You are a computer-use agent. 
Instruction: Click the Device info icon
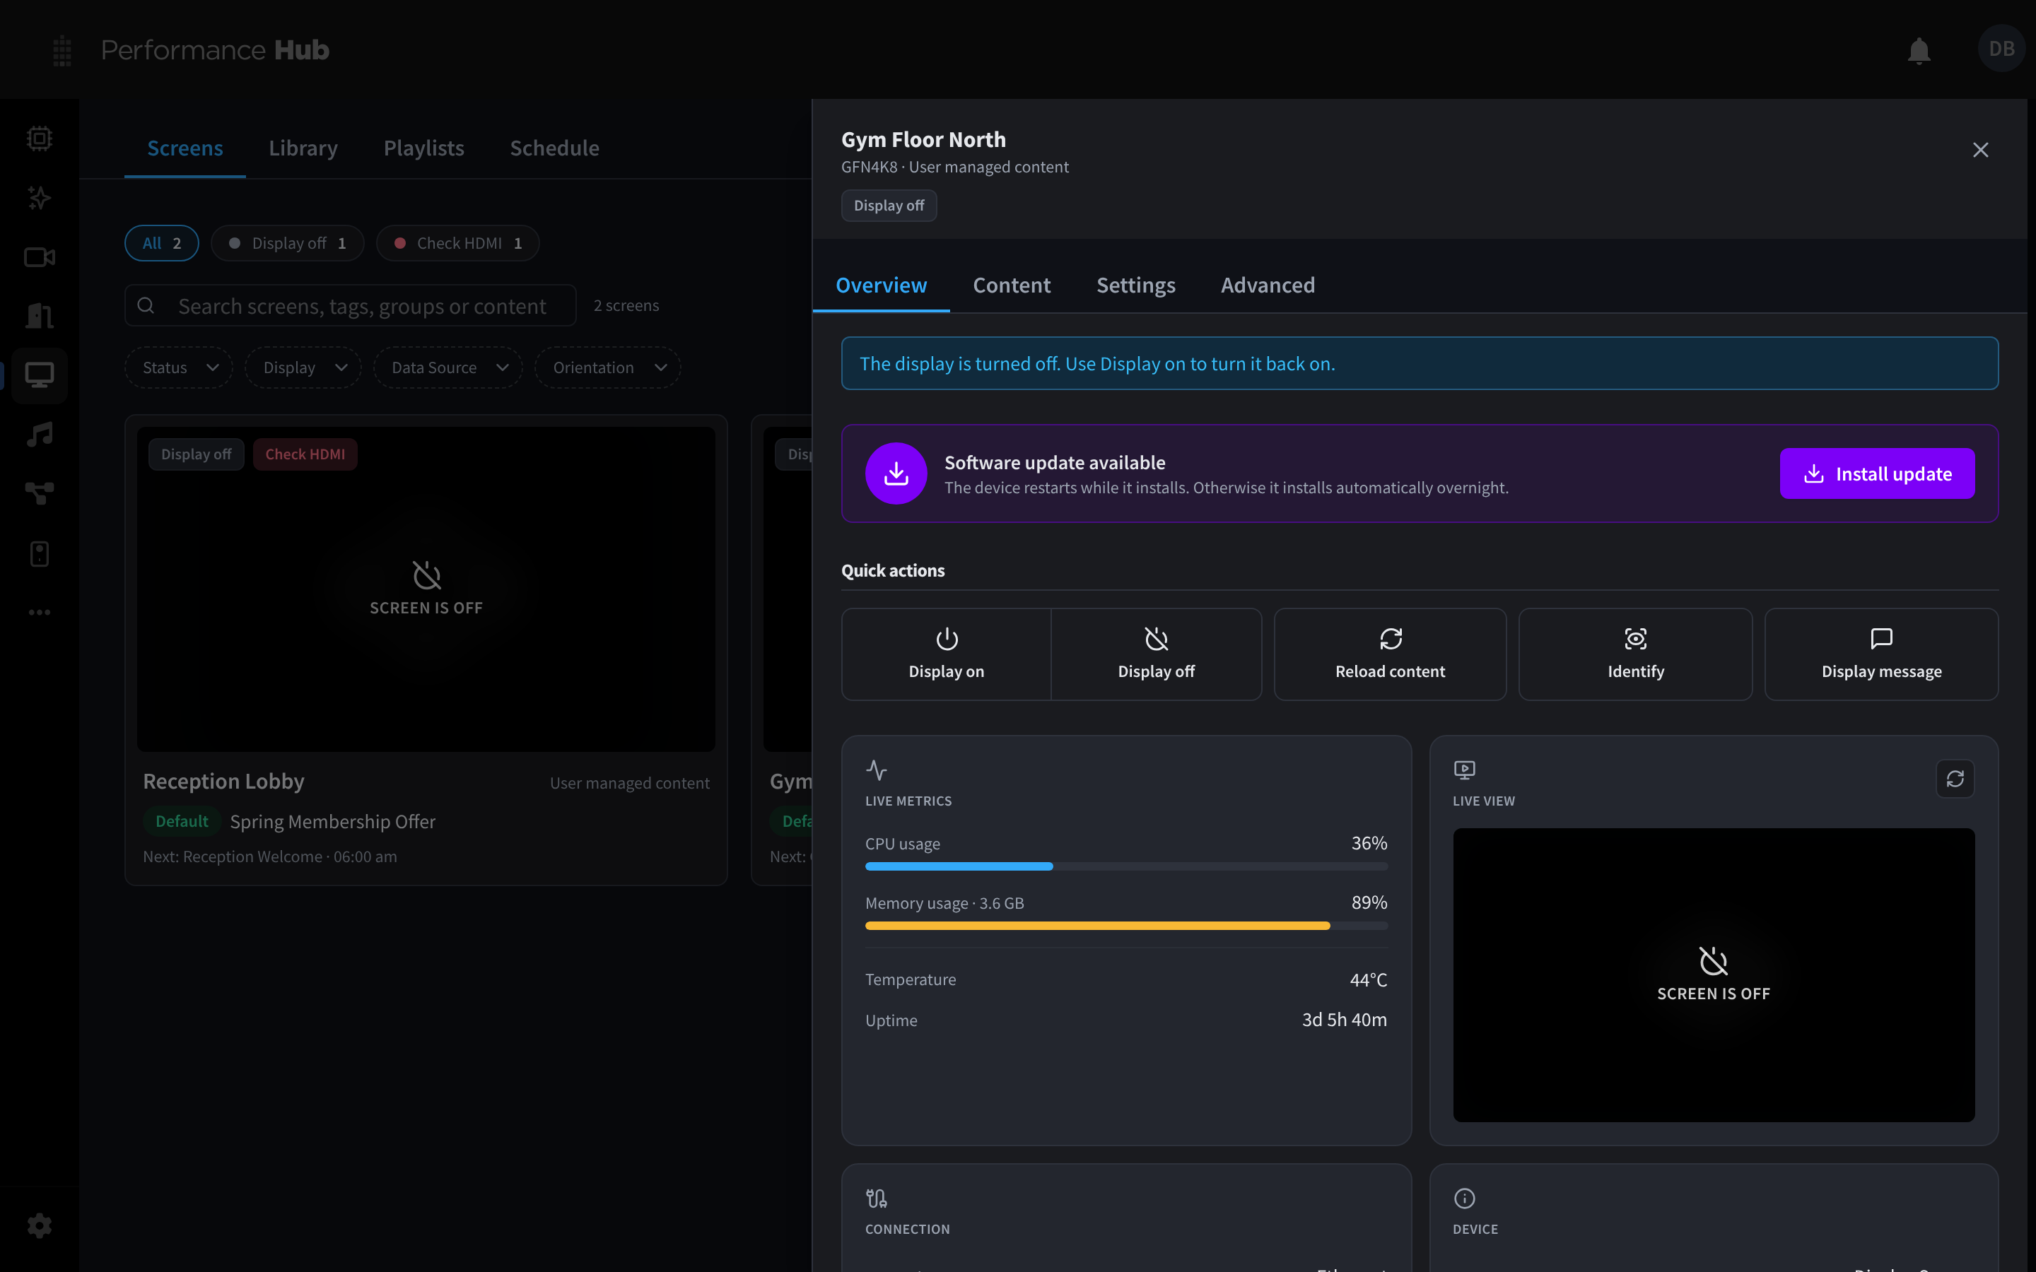pos(1465,1198)
